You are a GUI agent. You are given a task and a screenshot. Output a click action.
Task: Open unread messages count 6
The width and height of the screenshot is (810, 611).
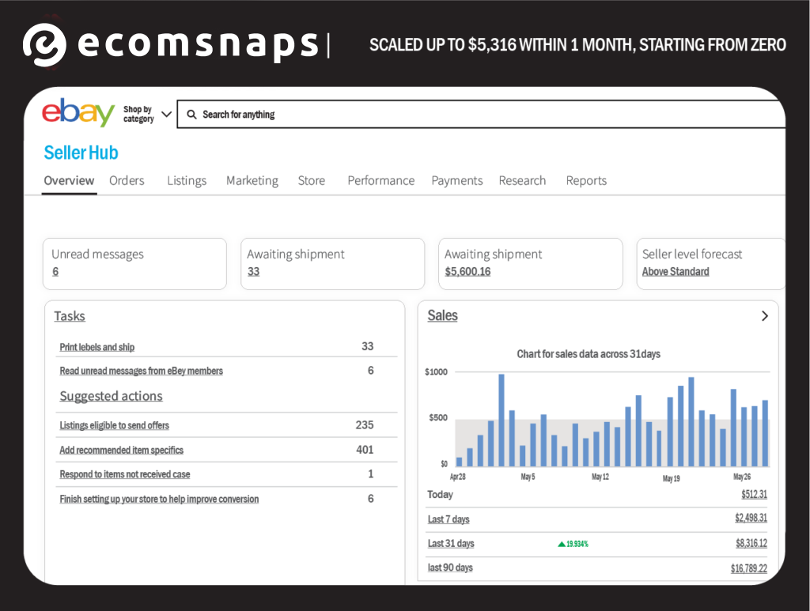coord(55,271)
